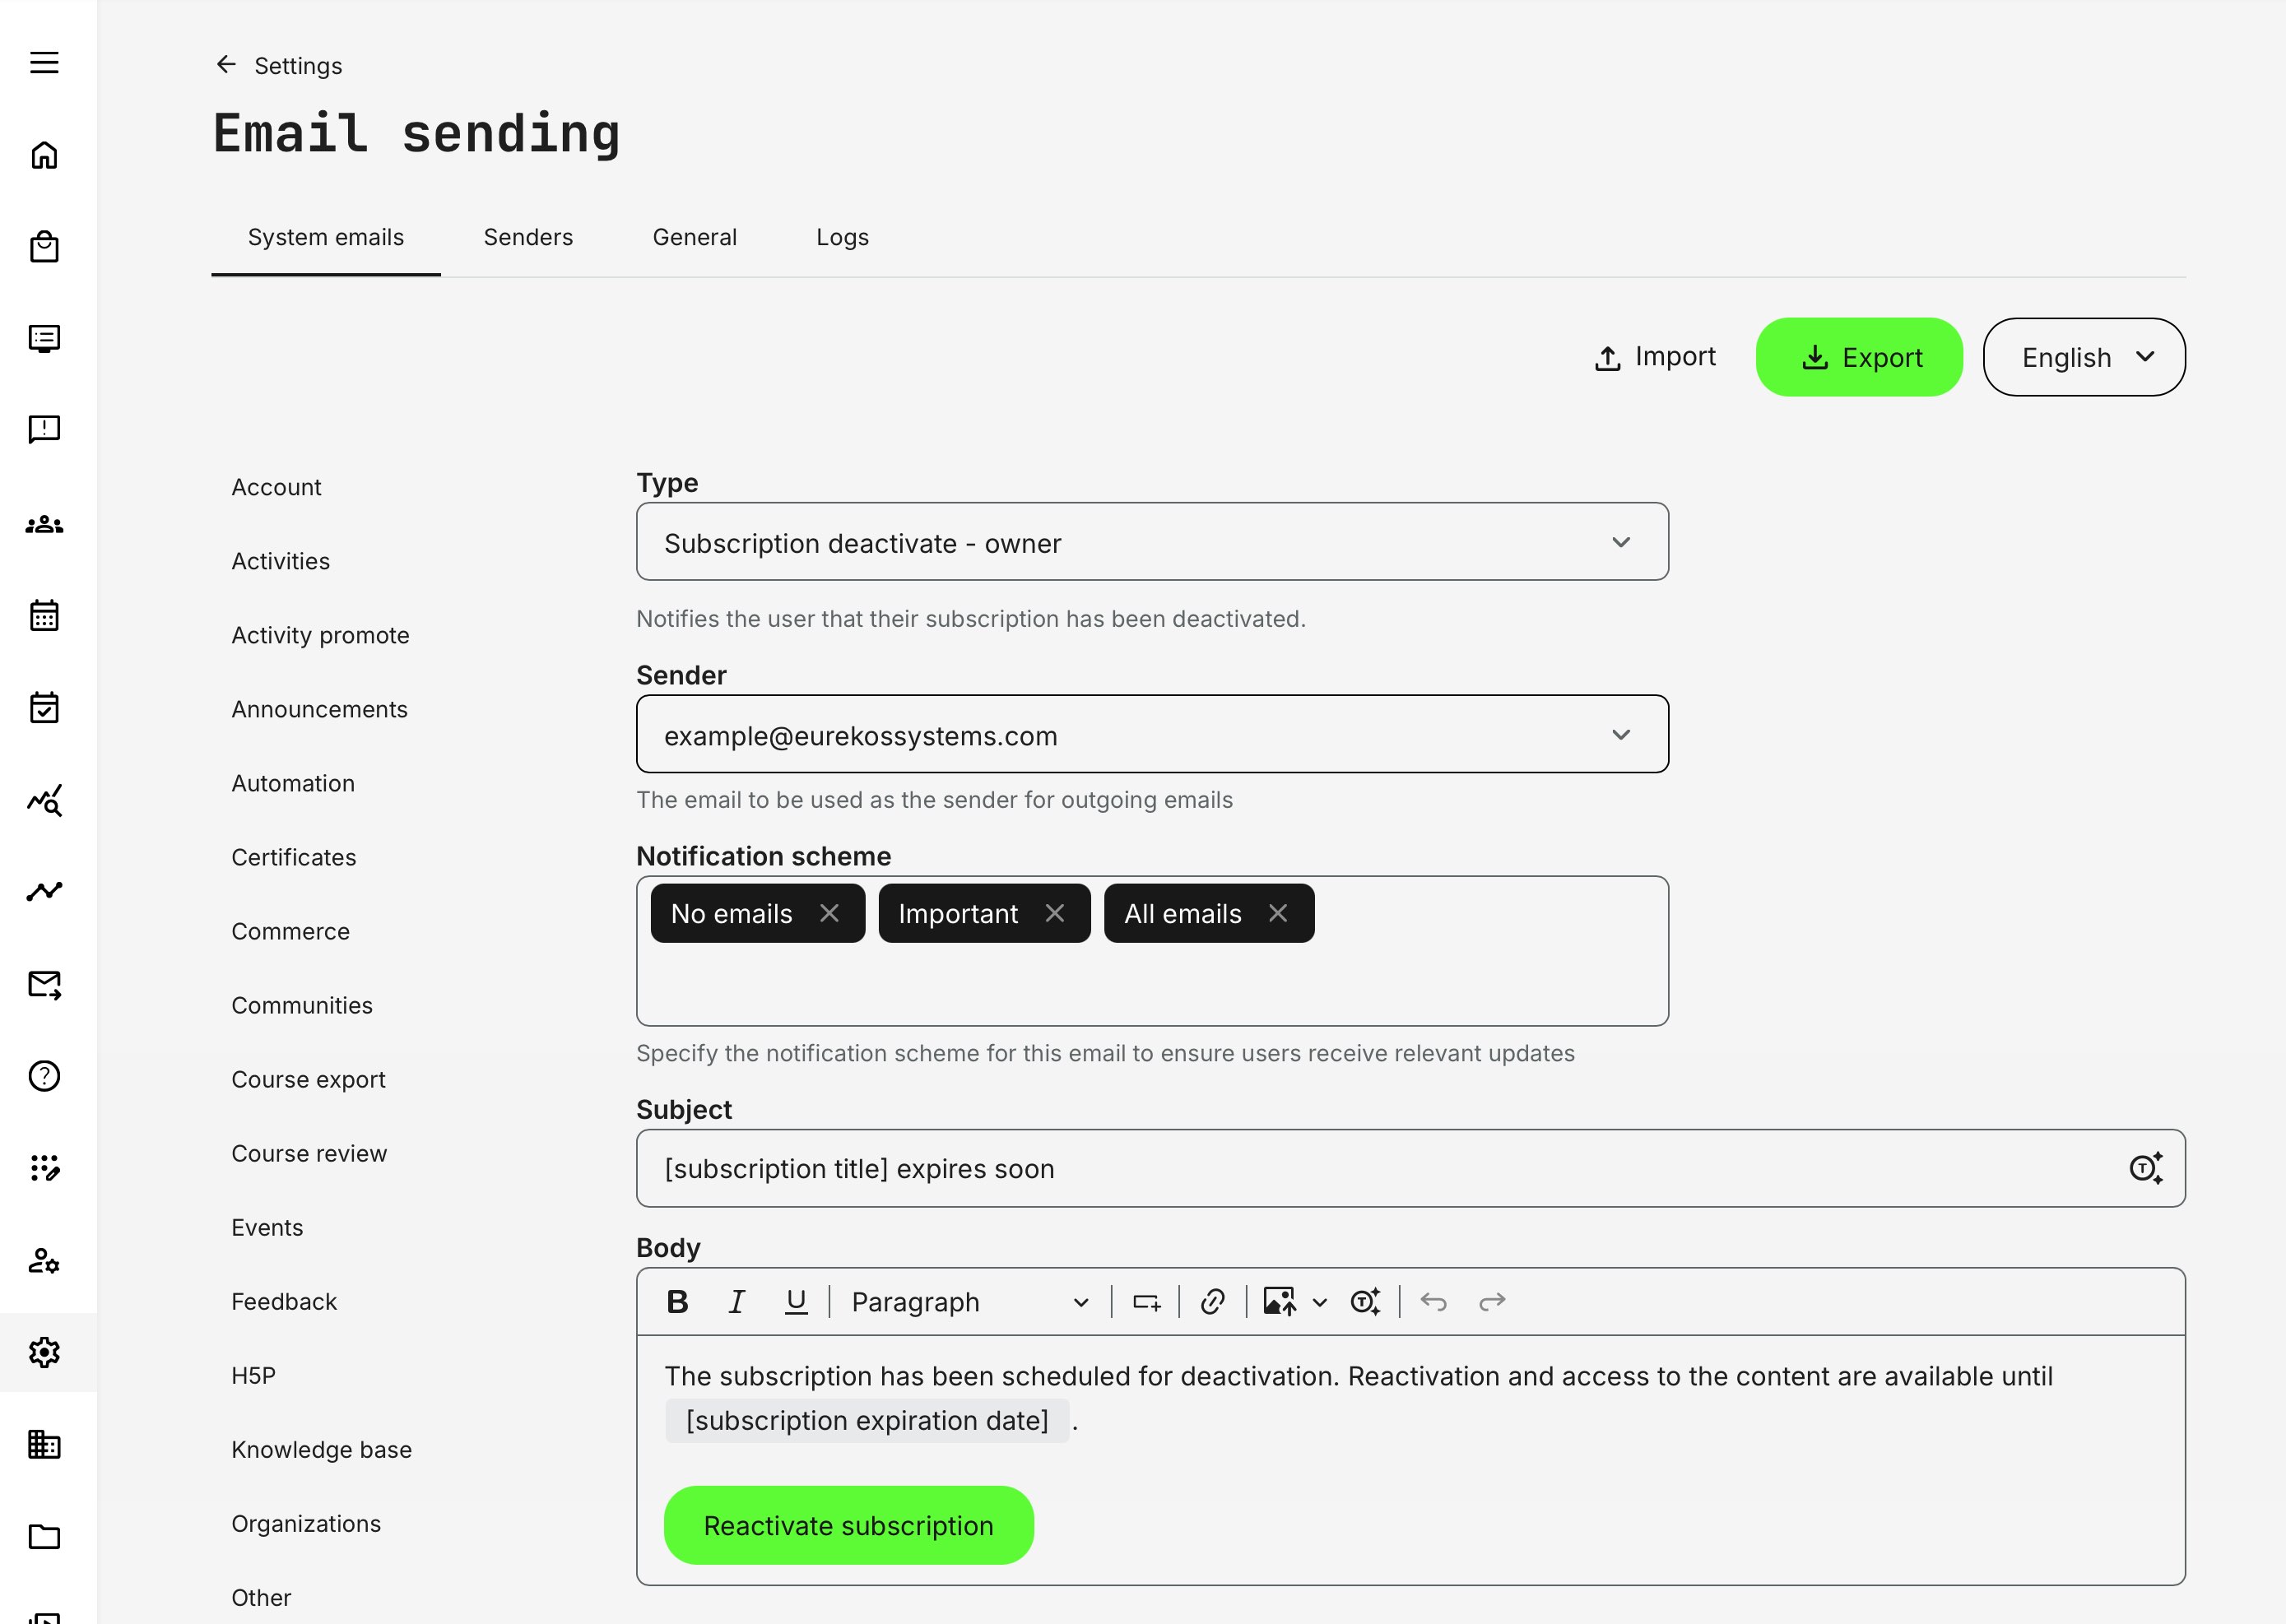
Task: Switch to the Senders tab
Action: tap(528, 237)
